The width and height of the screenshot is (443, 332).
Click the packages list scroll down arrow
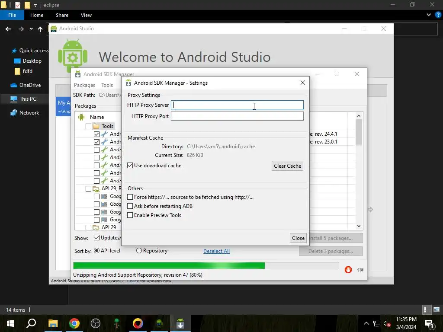click(359, 226)
